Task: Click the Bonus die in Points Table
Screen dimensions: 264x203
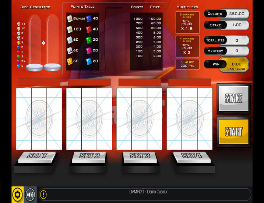Action: pos(70,18)
